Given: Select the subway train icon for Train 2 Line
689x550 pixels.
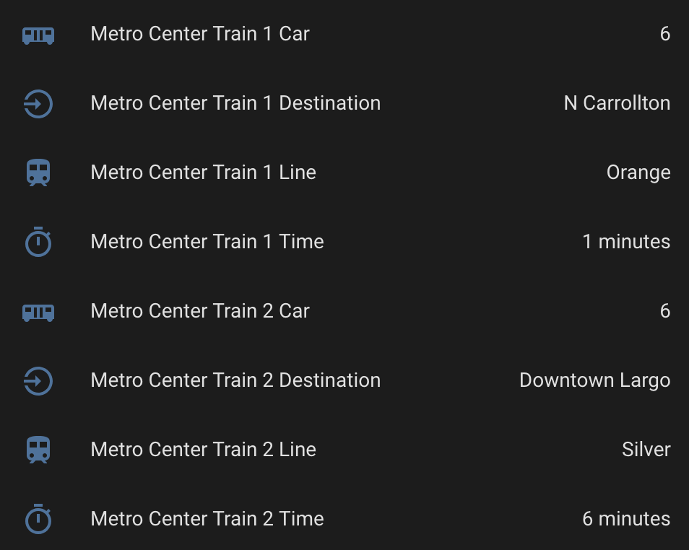Looking at the screenshot, I should (x=38, y=449).
